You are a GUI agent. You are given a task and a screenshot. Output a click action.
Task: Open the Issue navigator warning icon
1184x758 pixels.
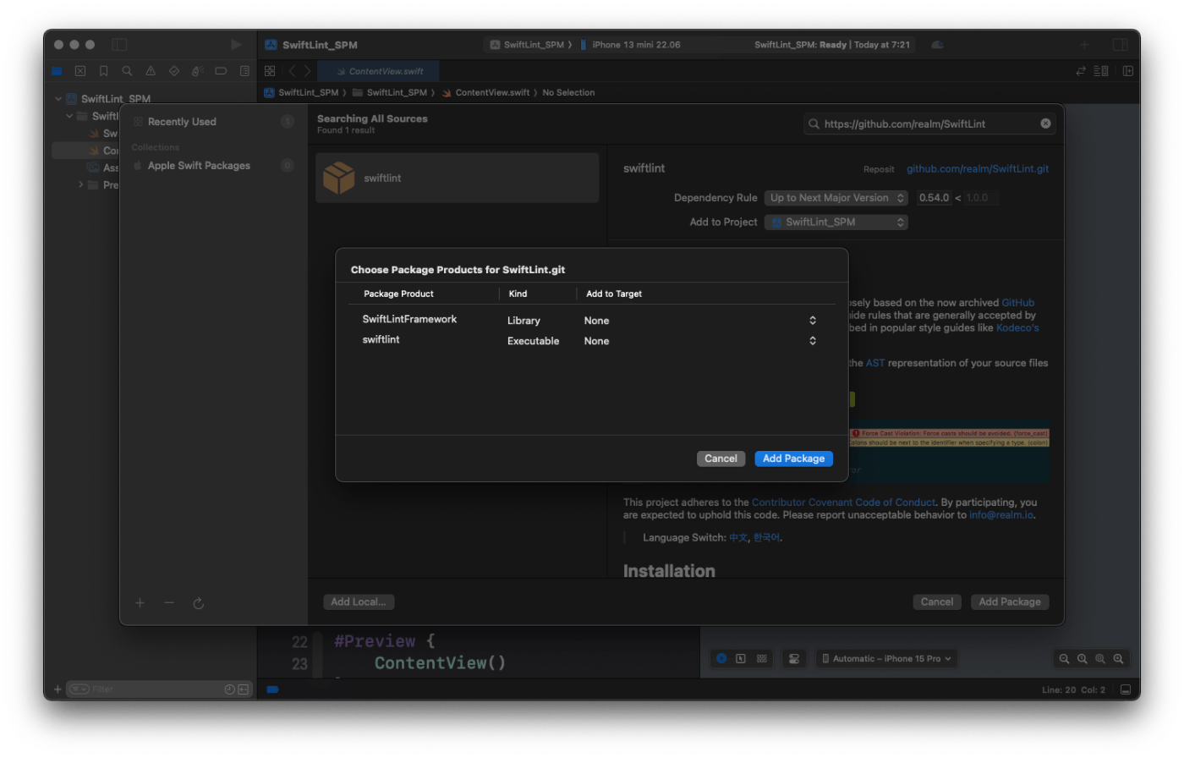point(151,71)
